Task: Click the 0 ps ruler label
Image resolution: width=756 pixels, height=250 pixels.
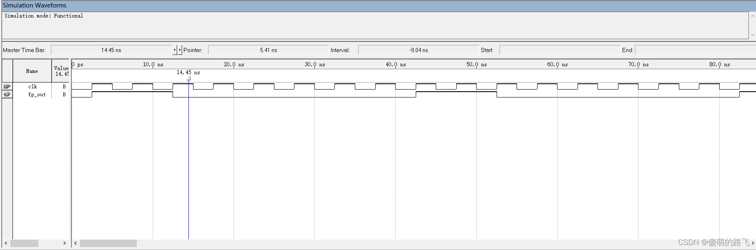Action: coord(78,65)
